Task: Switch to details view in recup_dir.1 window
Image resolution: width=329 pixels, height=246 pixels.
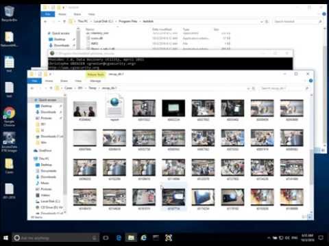Action: click(x=305, y=217)
